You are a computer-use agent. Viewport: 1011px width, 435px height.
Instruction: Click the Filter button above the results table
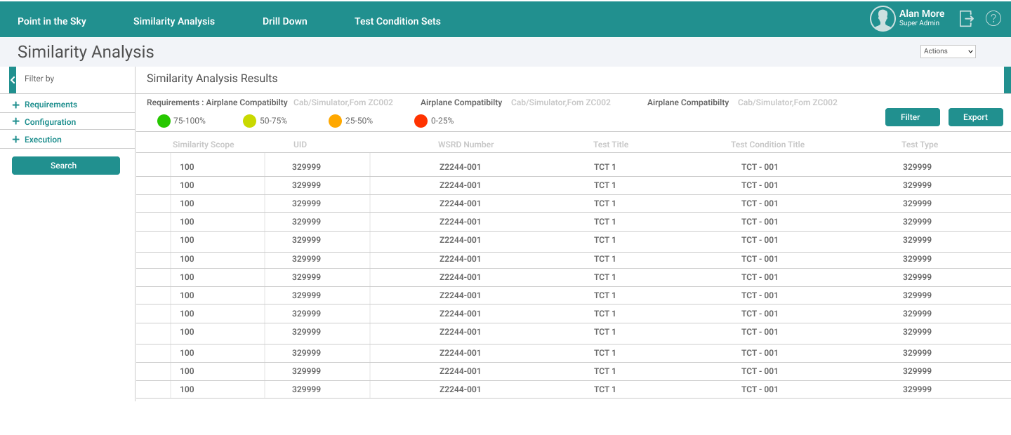click(x=912, y=117)
